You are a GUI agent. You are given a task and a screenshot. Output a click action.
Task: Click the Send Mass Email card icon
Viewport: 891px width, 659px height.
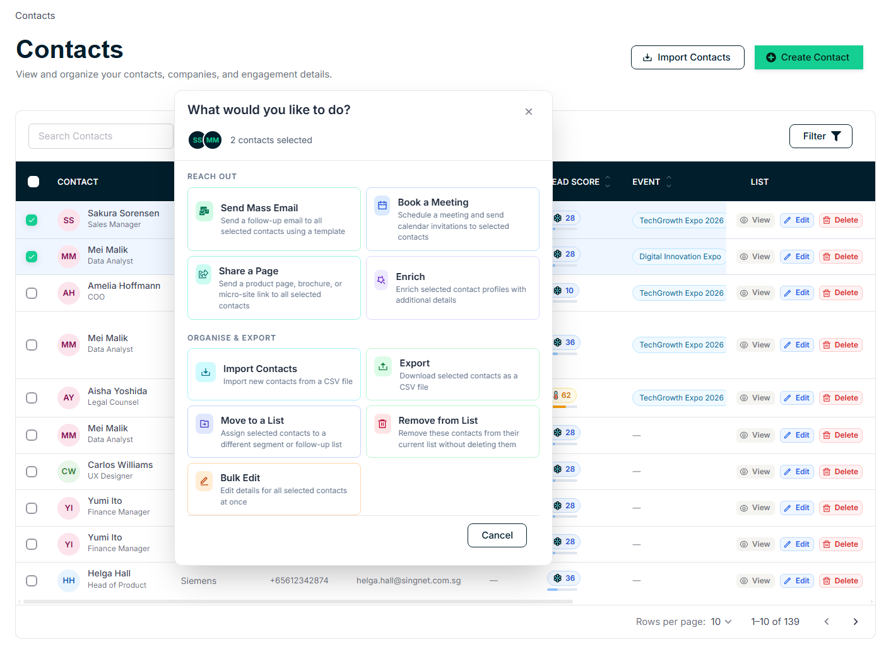(204, 211)
